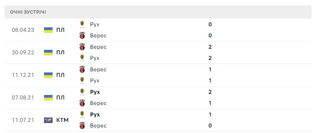Open the КТМ competition label
This screenshot has height=133, width=315.
pyautogui.click(x=62, y=120)
